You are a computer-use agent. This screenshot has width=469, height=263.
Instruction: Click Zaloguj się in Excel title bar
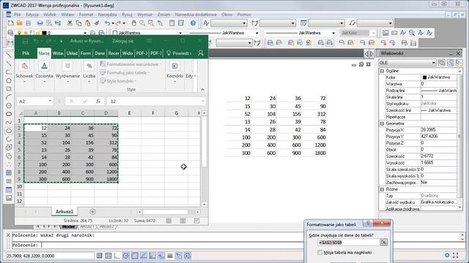[x=123, y=41]
